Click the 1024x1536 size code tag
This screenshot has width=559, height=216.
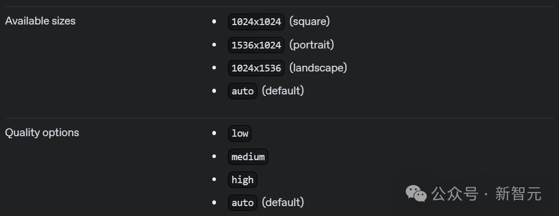[256, 68]
